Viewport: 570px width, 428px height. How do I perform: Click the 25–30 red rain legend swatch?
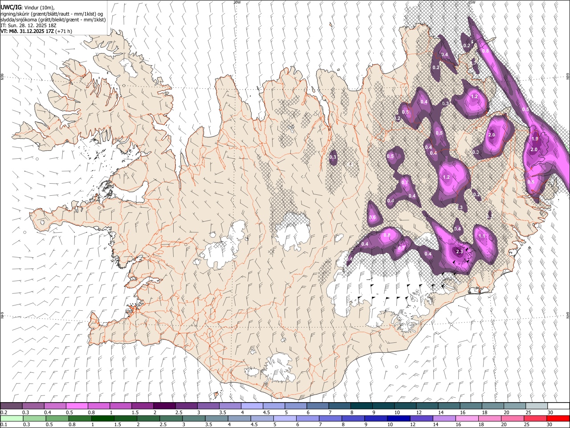click(536, 418)
